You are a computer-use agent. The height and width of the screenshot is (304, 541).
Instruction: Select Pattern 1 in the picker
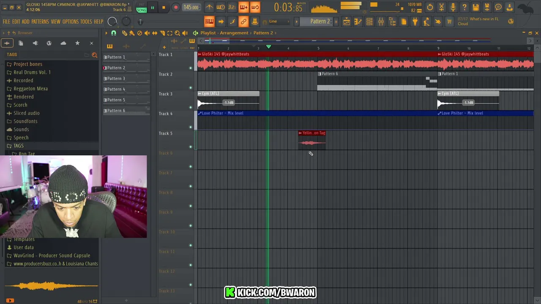126,57
